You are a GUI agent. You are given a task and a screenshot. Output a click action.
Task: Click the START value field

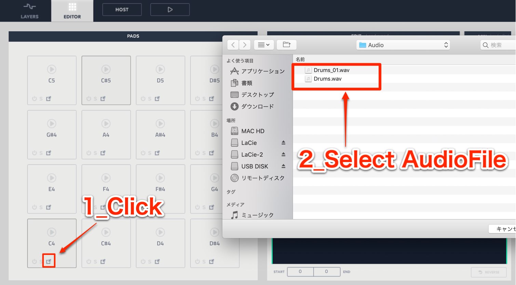[300, 272]
